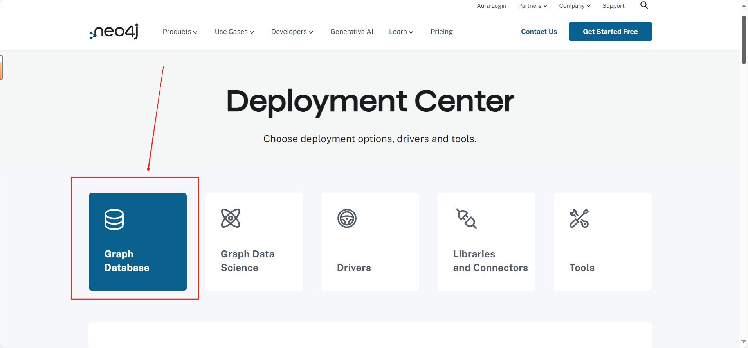Viewport: 748px width, 348px height.
Task: Click the wrench and screwdriver Tools icon
Action: tap(579, 218)
